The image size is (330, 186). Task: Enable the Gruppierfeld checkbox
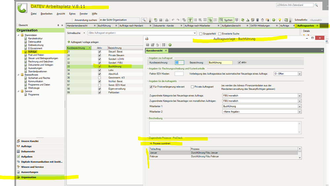point(201,34)
